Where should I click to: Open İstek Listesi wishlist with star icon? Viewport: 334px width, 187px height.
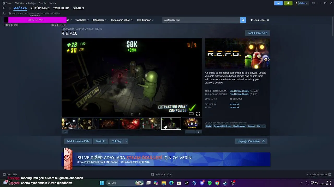click(x=260, y=20)
